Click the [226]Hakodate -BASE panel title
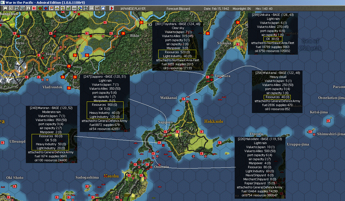Viewport: 345px width, 201px height. click(x=260, y=139)
